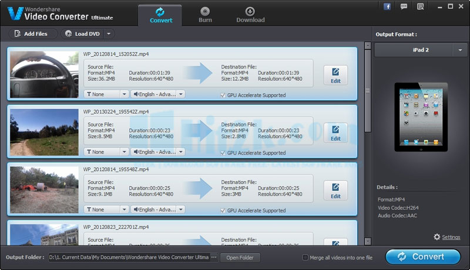470x270 pixels.
Task: Select the steering wheel video thumbnail
Action: [45, 74]
